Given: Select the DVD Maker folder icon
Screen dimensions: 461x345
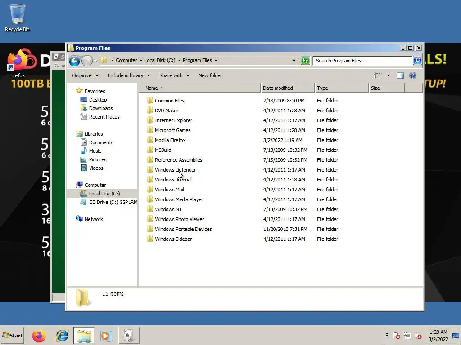Looking at the screenshot, I should (x=150, y=111).
